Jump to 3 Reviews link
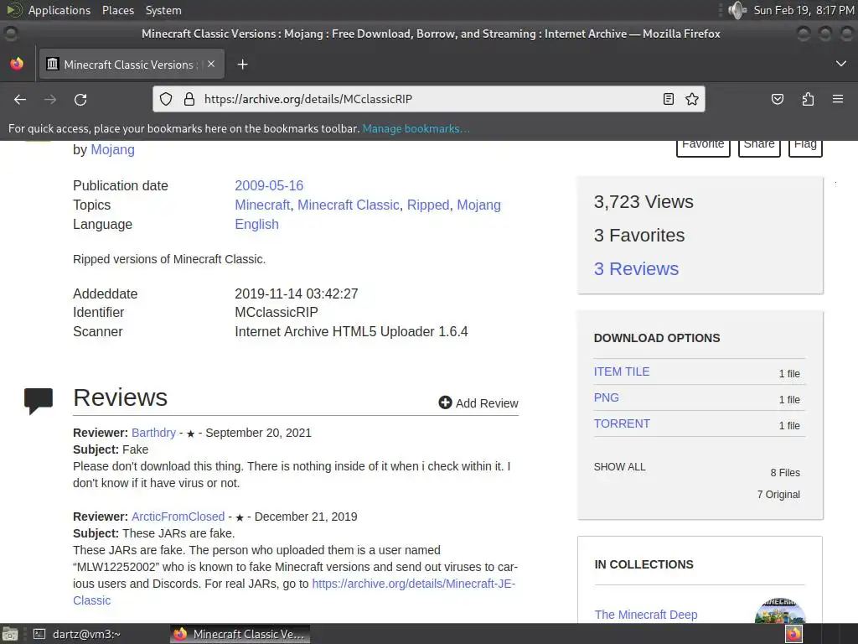Viewport: 858px width, 644px height. tap(636, 269)
